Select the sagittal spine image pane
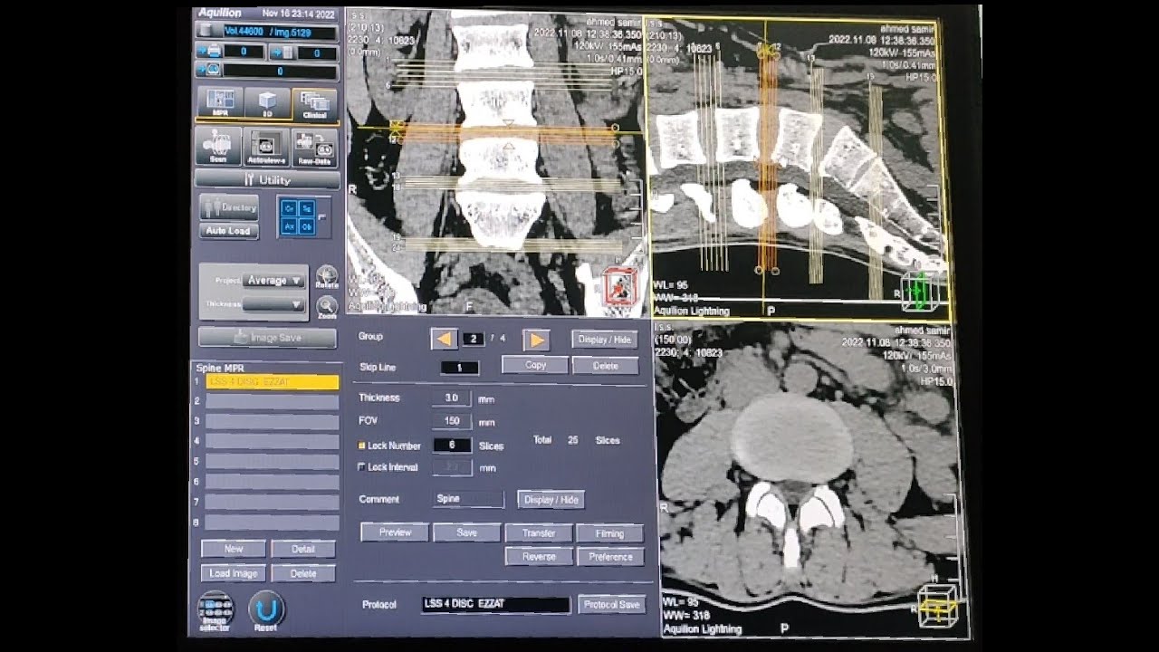 pyautogui.click(x=798, y=168)
